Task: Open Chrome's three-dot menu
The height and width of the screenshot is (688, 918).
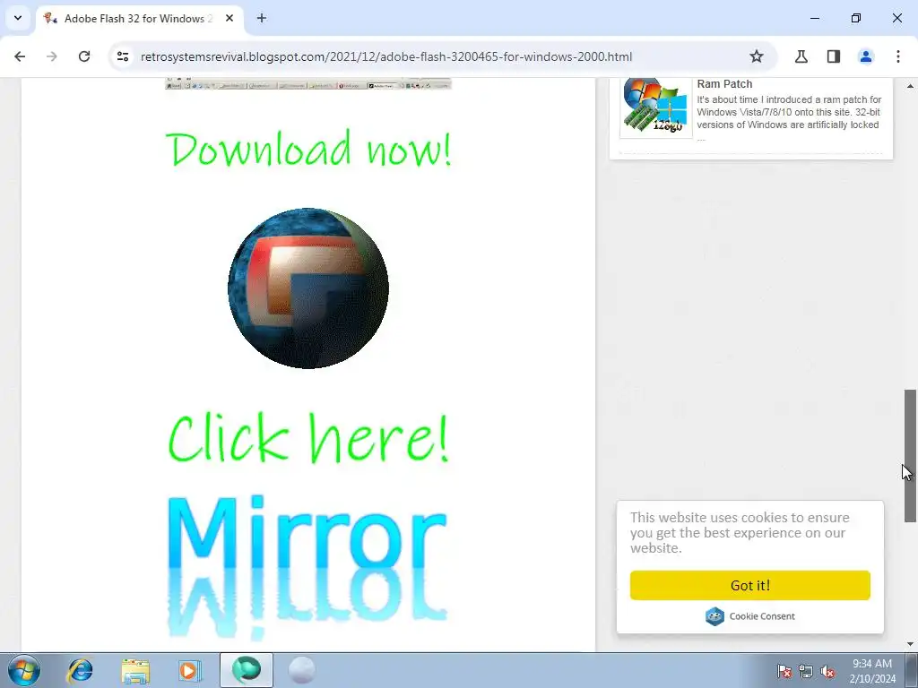Action: (898, 56)
